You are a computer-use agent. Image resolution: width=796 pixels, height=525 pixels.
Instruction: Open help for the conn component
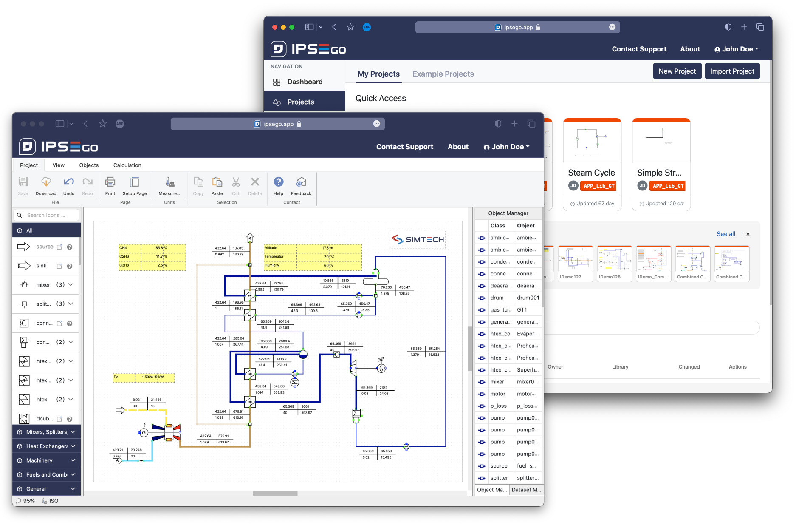point(70,323)
